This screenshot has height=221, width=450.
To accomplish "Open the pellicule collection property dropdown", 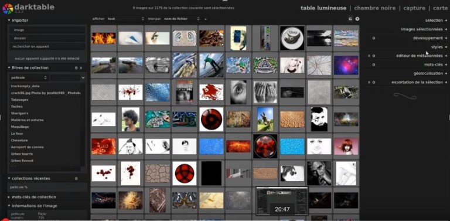I will (x=29, y=78).
